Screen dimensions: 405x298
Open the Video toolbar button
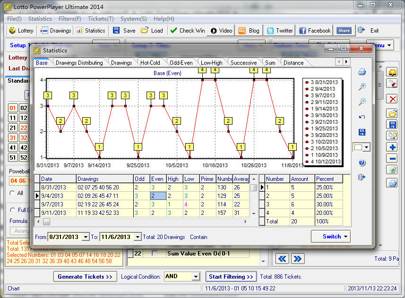(x=221, y=30)
